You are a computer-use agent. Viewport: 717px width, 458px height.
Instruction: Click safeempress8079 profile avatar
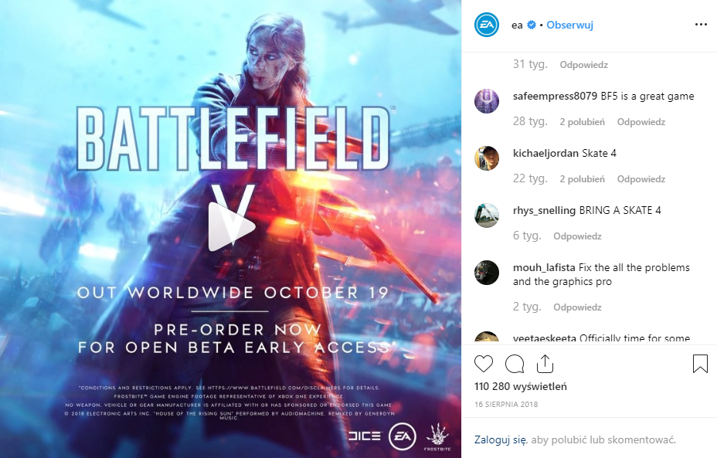point(487,101)
